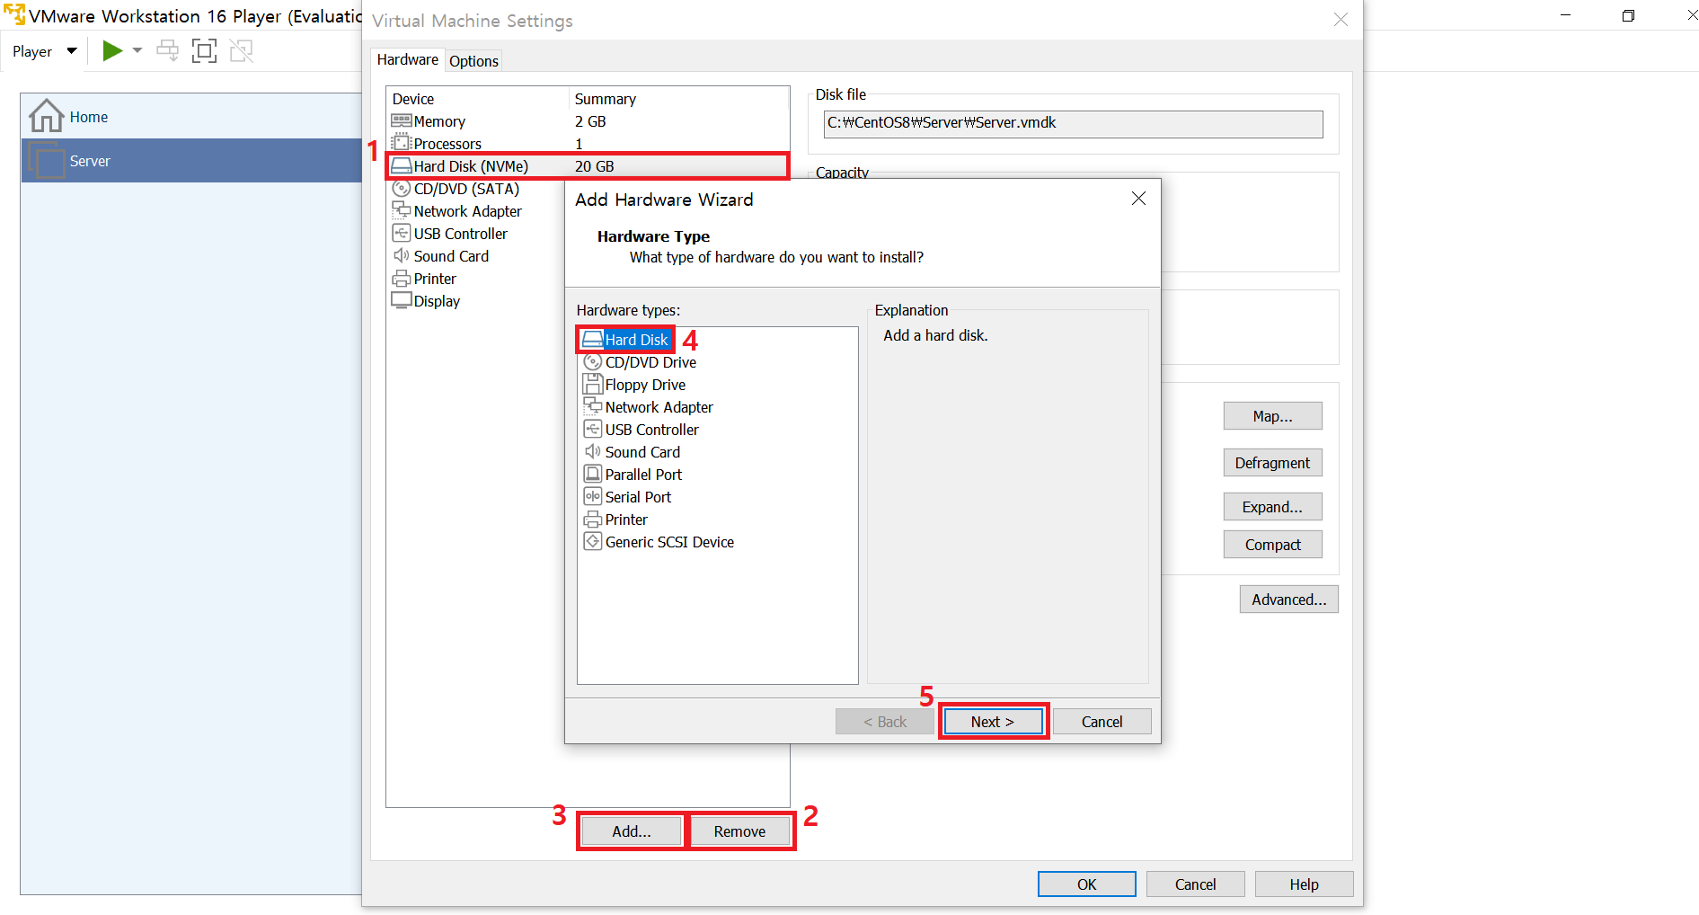This screenshot has width=1699, height=915.
Task: Click the Compact disk button
Action: point(1272,544)
